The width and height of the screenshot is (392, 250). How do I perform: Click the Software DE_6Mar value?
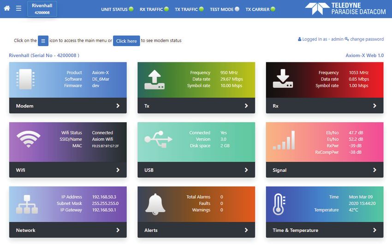click(101, 79)
